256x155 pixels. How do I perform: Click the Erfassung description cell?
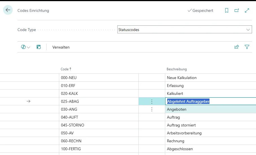[211, 86]
